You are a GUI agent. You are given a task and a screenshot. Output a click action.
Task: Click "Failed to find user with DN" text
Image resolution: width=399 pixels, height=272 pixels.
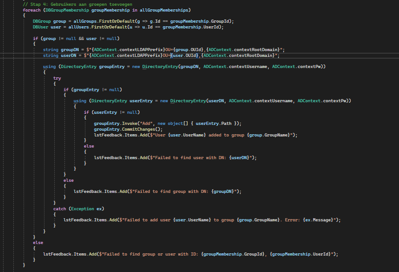click(x=190, y=158)
